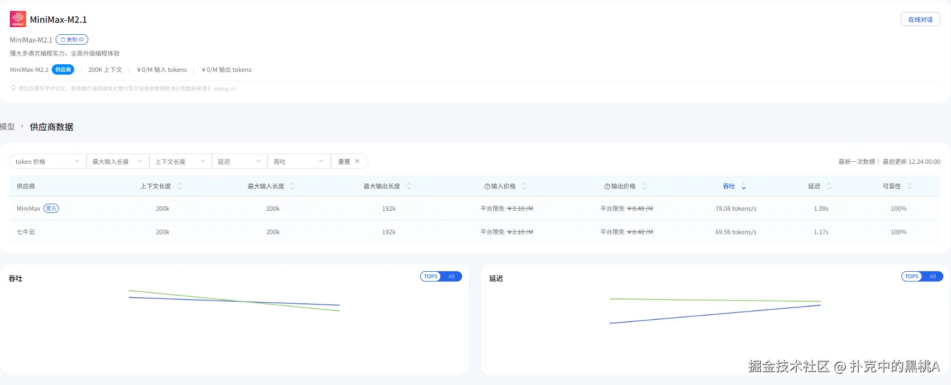Open the 吞吐 filter dropdown

point(299,162)
